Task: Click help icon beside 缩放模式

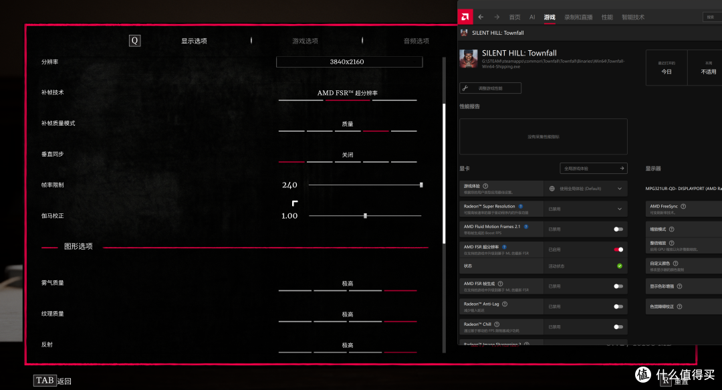Action: point(672,229)
